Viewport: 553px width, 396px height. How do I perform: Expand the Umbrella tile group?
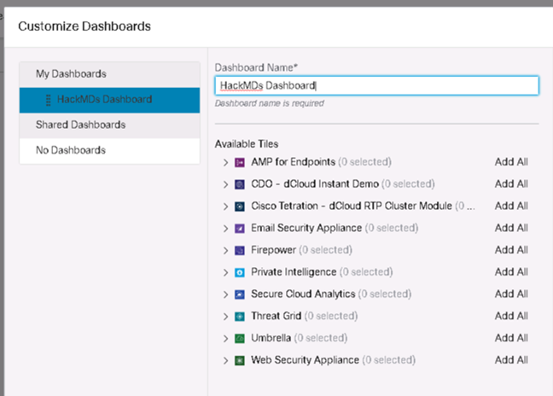(x=225, y=339)
